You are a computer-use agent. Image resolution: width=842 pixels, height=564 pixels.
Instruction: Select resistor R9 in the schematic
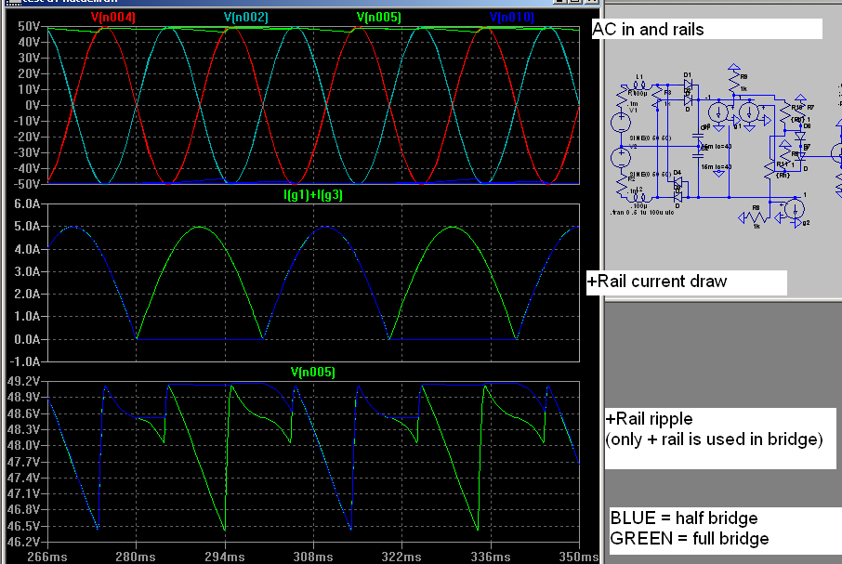click(734, 81)
